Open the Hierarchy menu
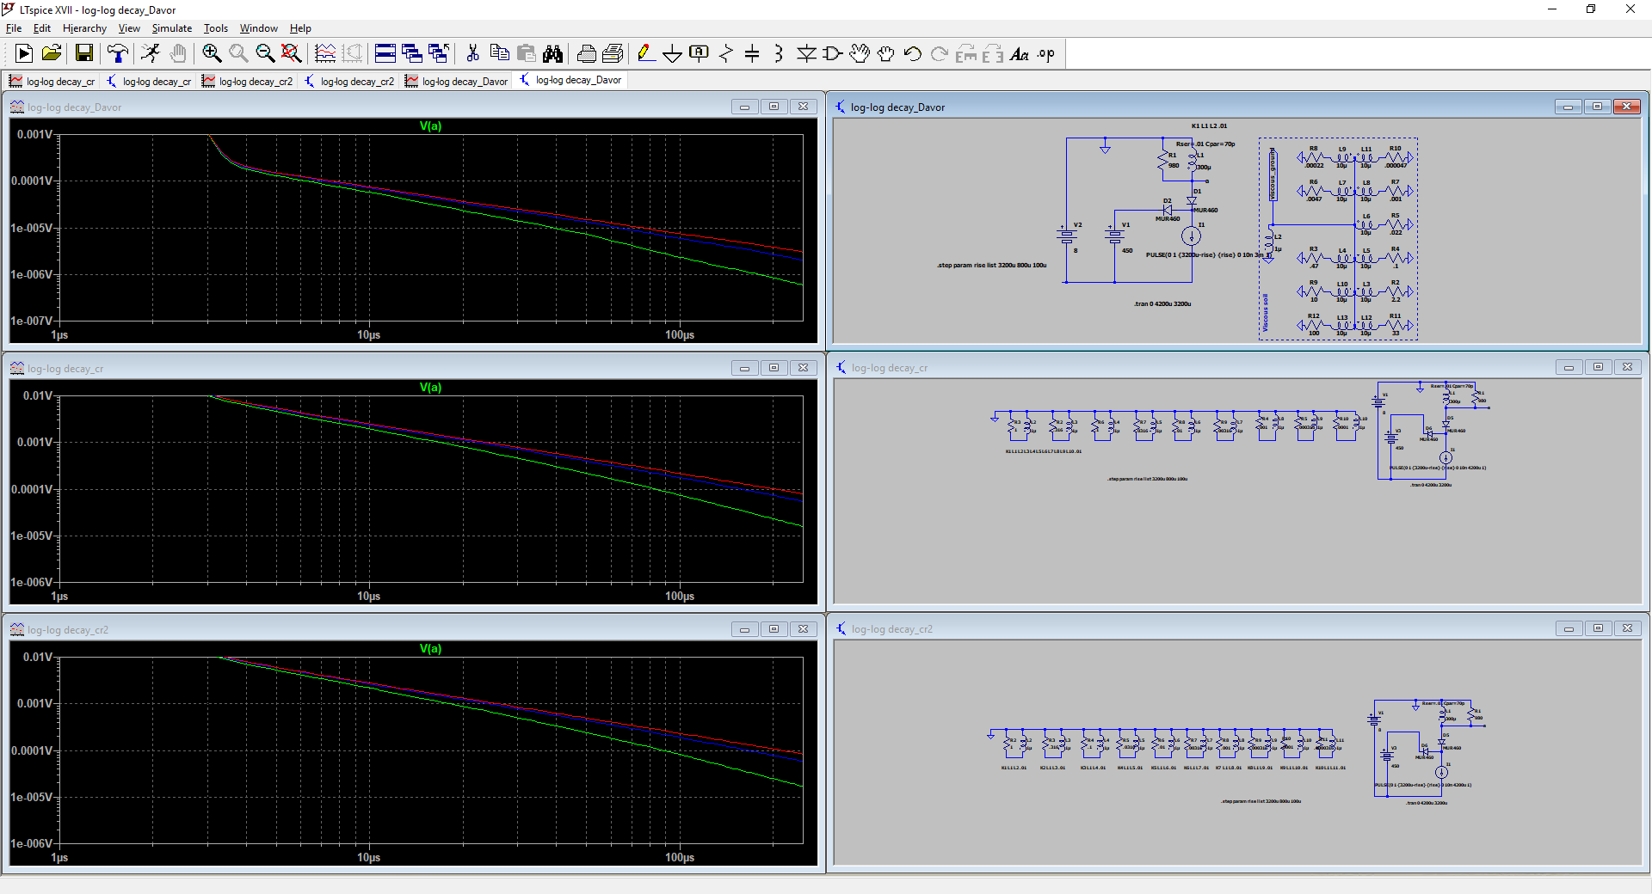 click(x=84, y=28)
